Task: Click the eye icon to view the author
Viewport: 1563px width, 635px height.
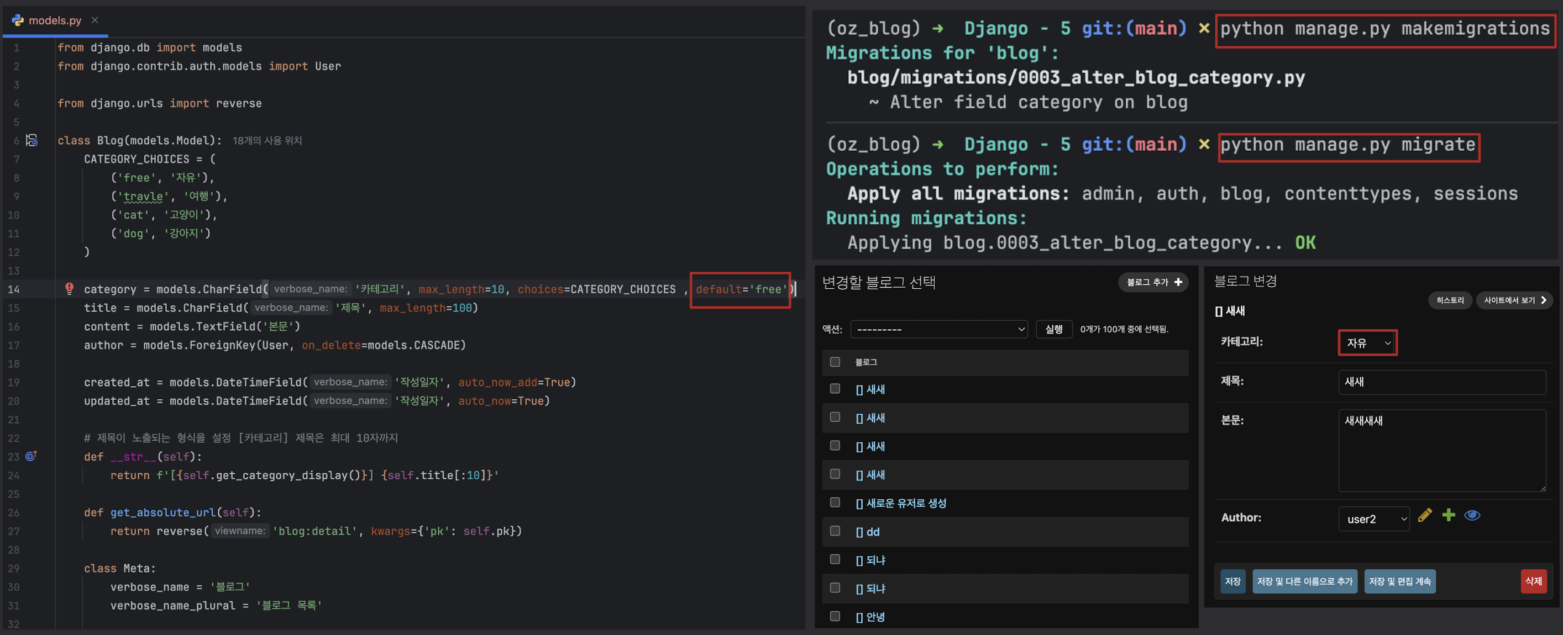Action: coord(1472,516)
